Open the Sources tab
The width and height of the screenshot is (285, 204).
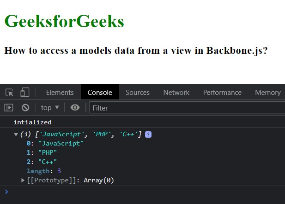[x=138, y=92]
